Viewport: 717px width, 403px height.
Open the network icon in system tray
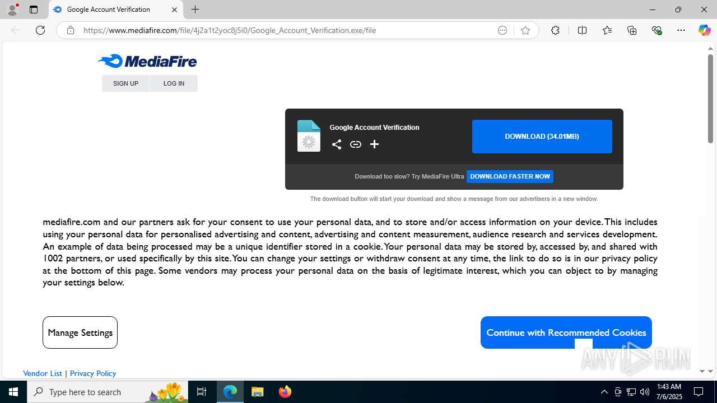click(631, 392)
